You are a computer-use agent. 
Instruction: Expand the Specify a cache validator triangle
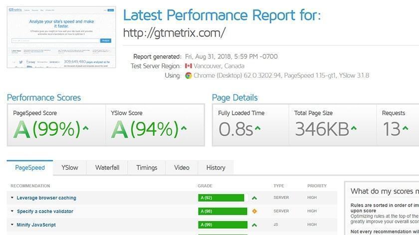(x=12, y=211)
